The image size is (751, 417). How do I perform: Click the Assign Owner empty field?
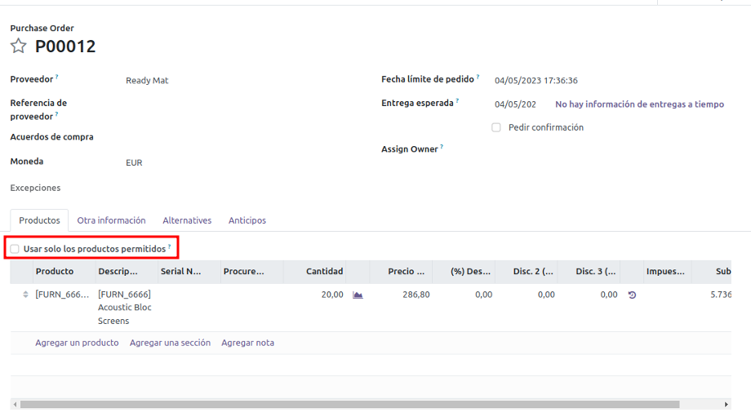click(x=608, y=149)
